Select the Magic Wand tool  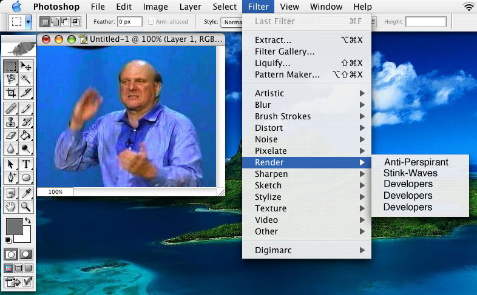point(26,79)
